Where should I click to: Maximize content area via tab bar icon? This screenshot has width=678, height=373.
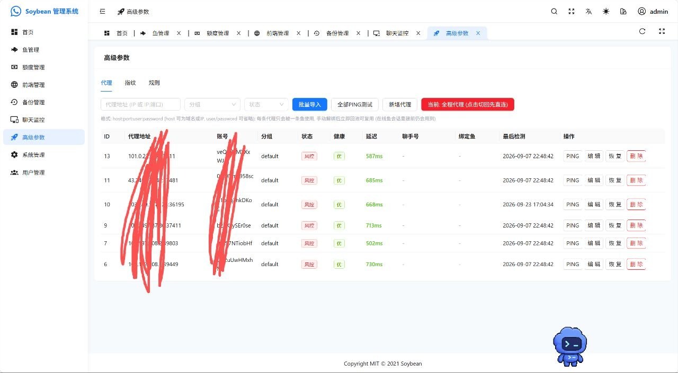[662, 31]
